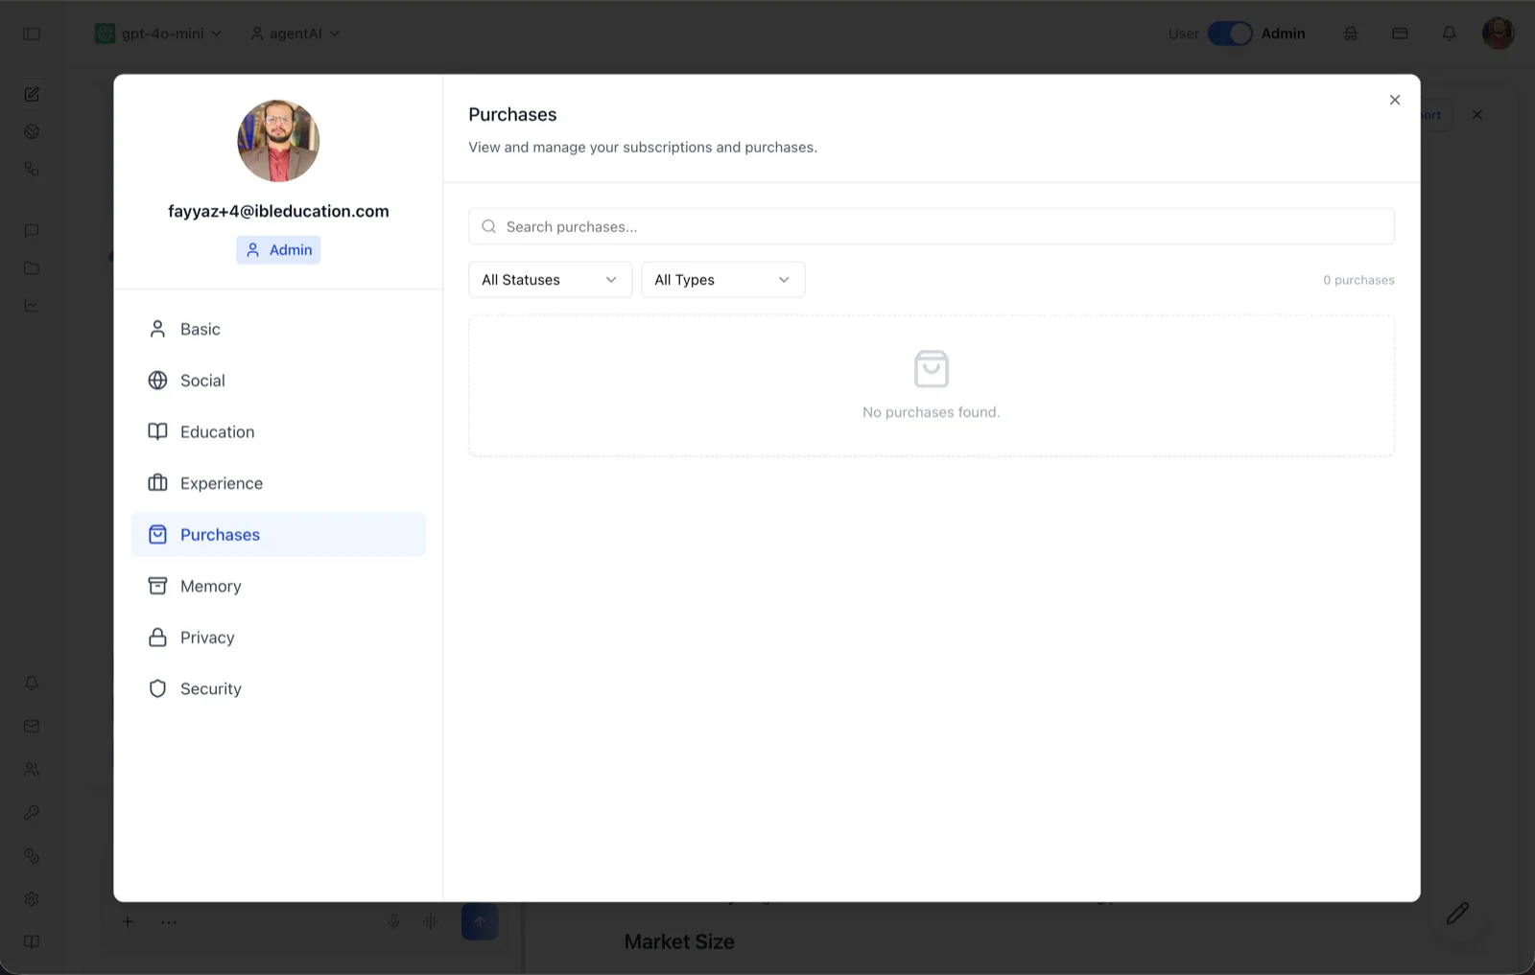
Task: Click the three-dots icon in chat input
Action: 169,922
